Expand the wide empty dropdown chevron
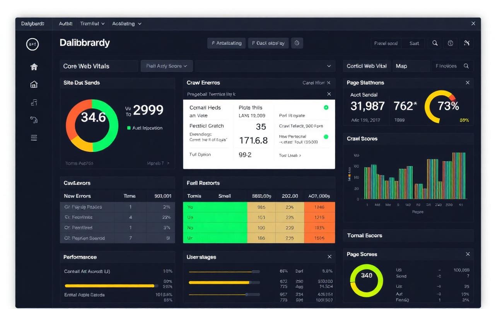This screenshot has width=495, height=309. click(x=329, y=66)
